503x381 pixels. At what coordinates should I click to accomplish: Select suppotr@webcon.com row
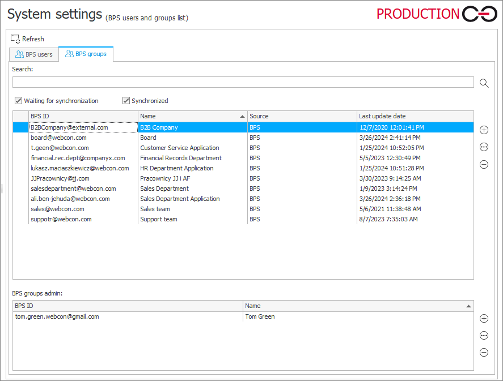point(243,219)
